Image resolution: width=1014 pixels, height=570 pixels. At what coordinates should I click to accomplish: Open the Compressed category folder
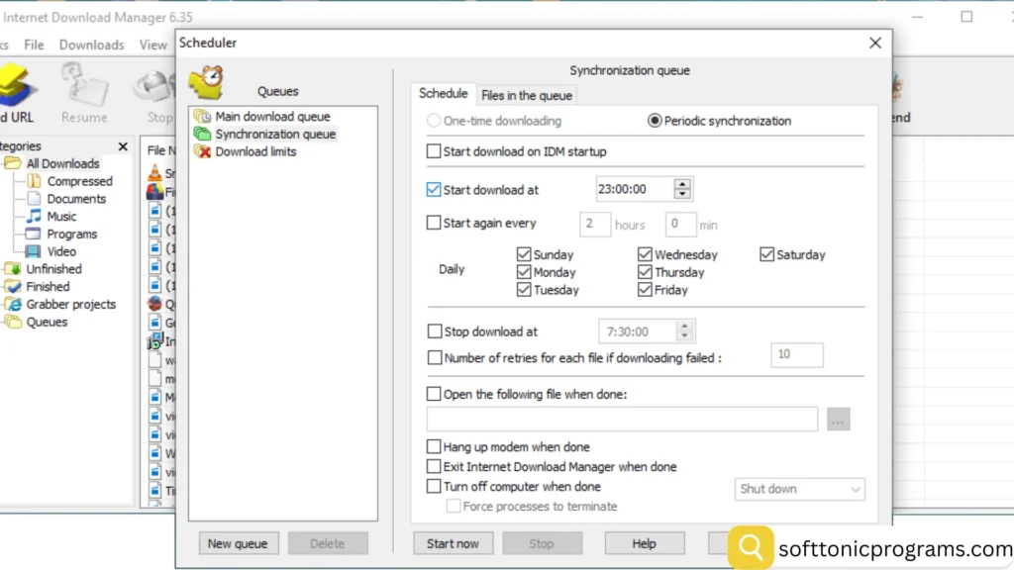pos(34,181)
